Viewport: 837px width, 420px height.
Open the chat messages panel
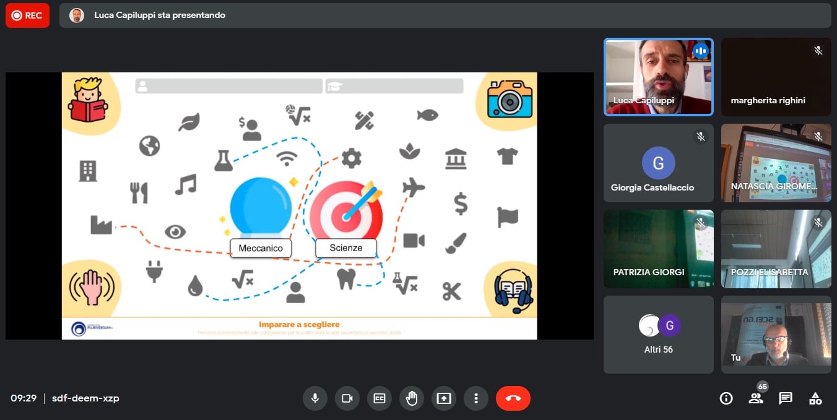point(786,398)
